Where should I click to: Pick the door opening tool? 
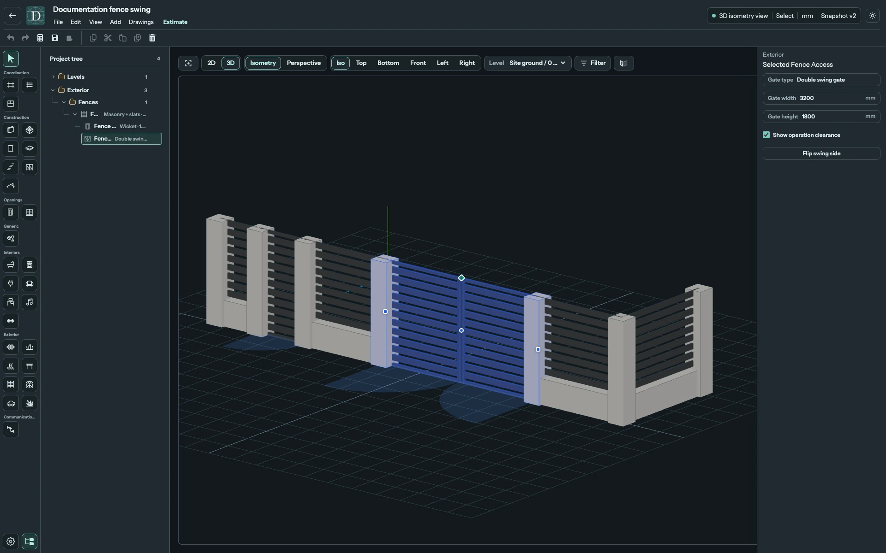(11, 212)
